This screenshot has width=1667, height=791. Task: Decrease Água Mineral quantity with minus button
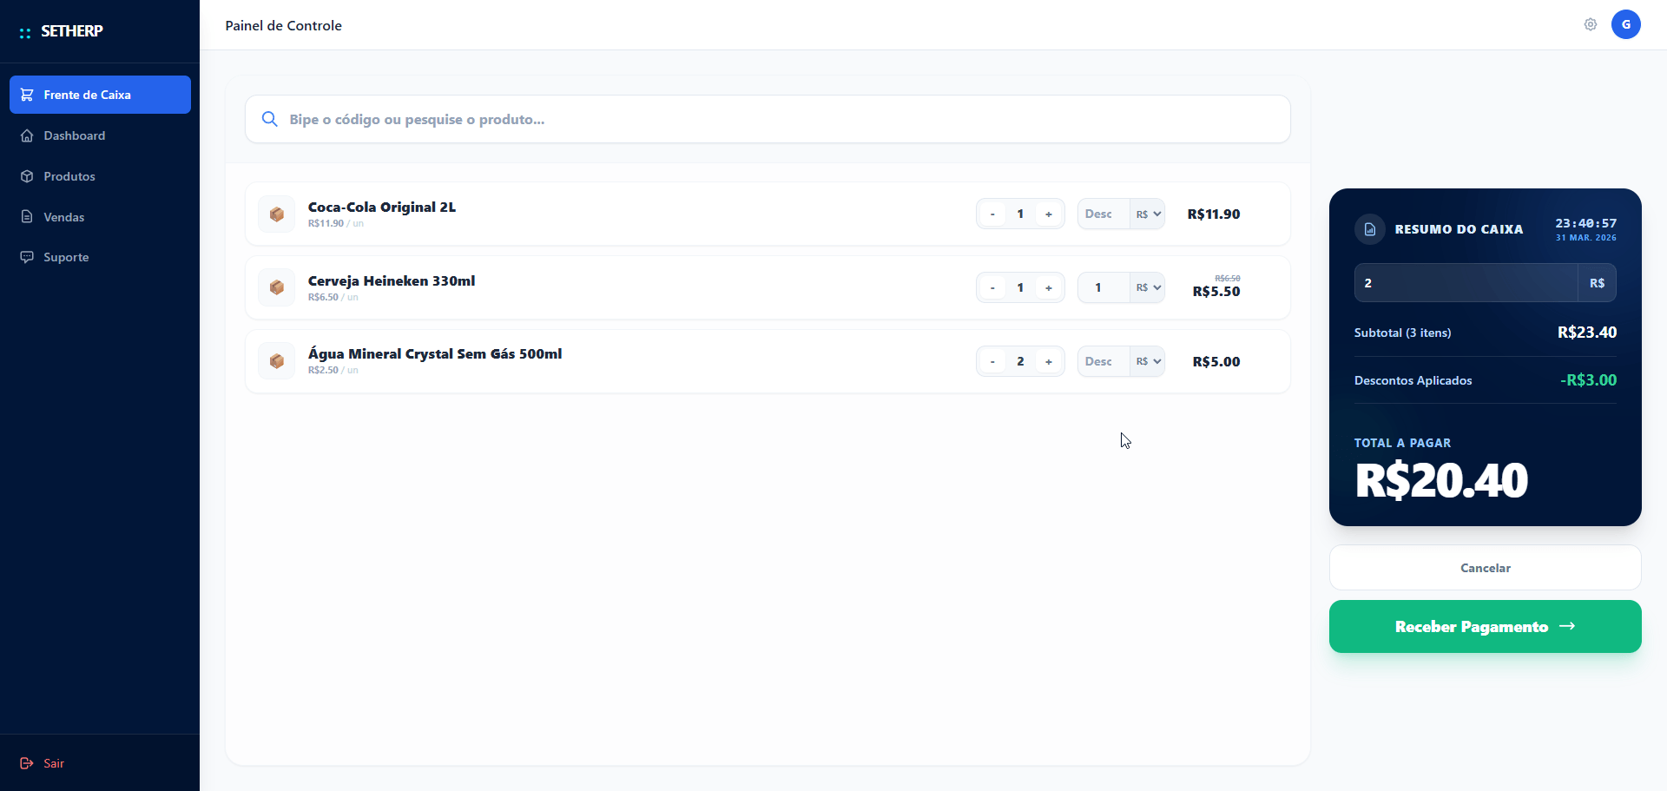click(x=992, y=361)
